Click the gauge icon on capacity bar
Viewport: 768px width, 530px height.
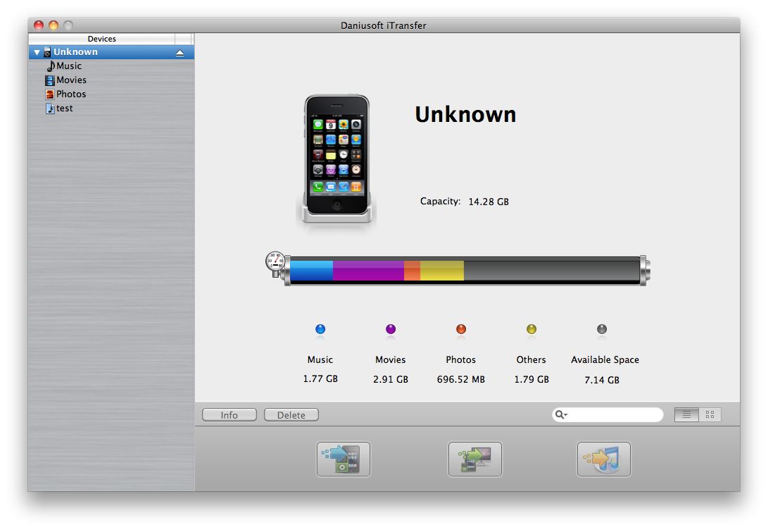[x=275, y=263]
